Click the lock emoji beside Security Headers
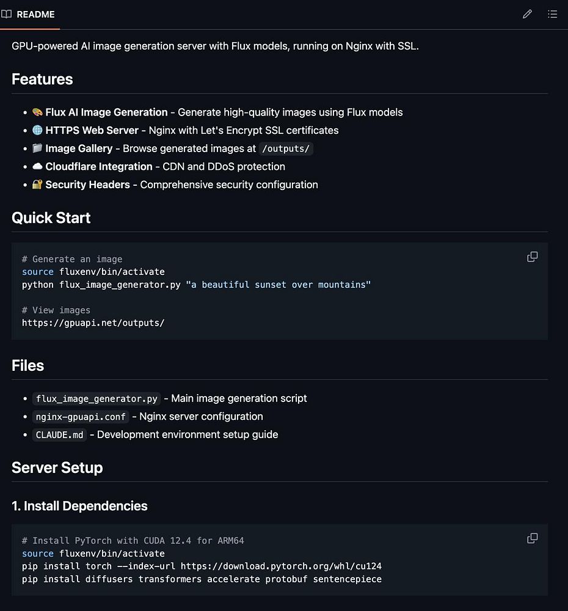The height and width of the screenshot is (611, 568). pyautogui.click(x=37, y=185)
